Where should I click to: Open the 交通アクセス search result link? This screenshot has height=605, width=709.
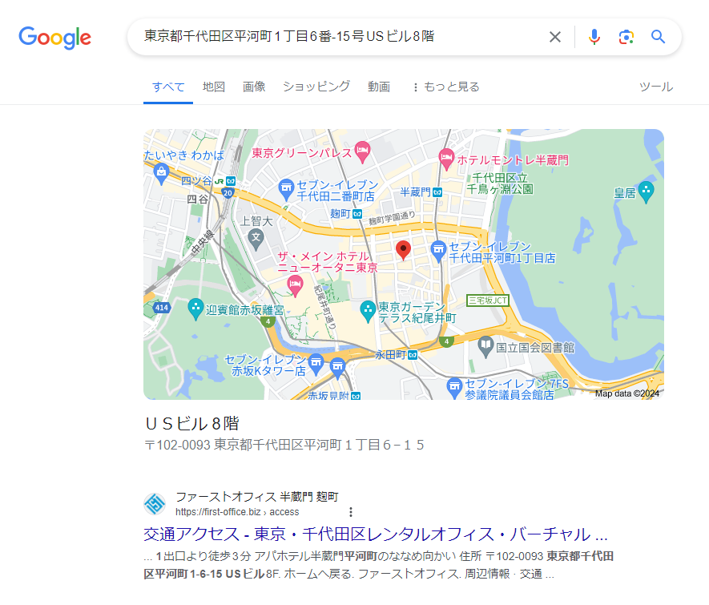376,534
